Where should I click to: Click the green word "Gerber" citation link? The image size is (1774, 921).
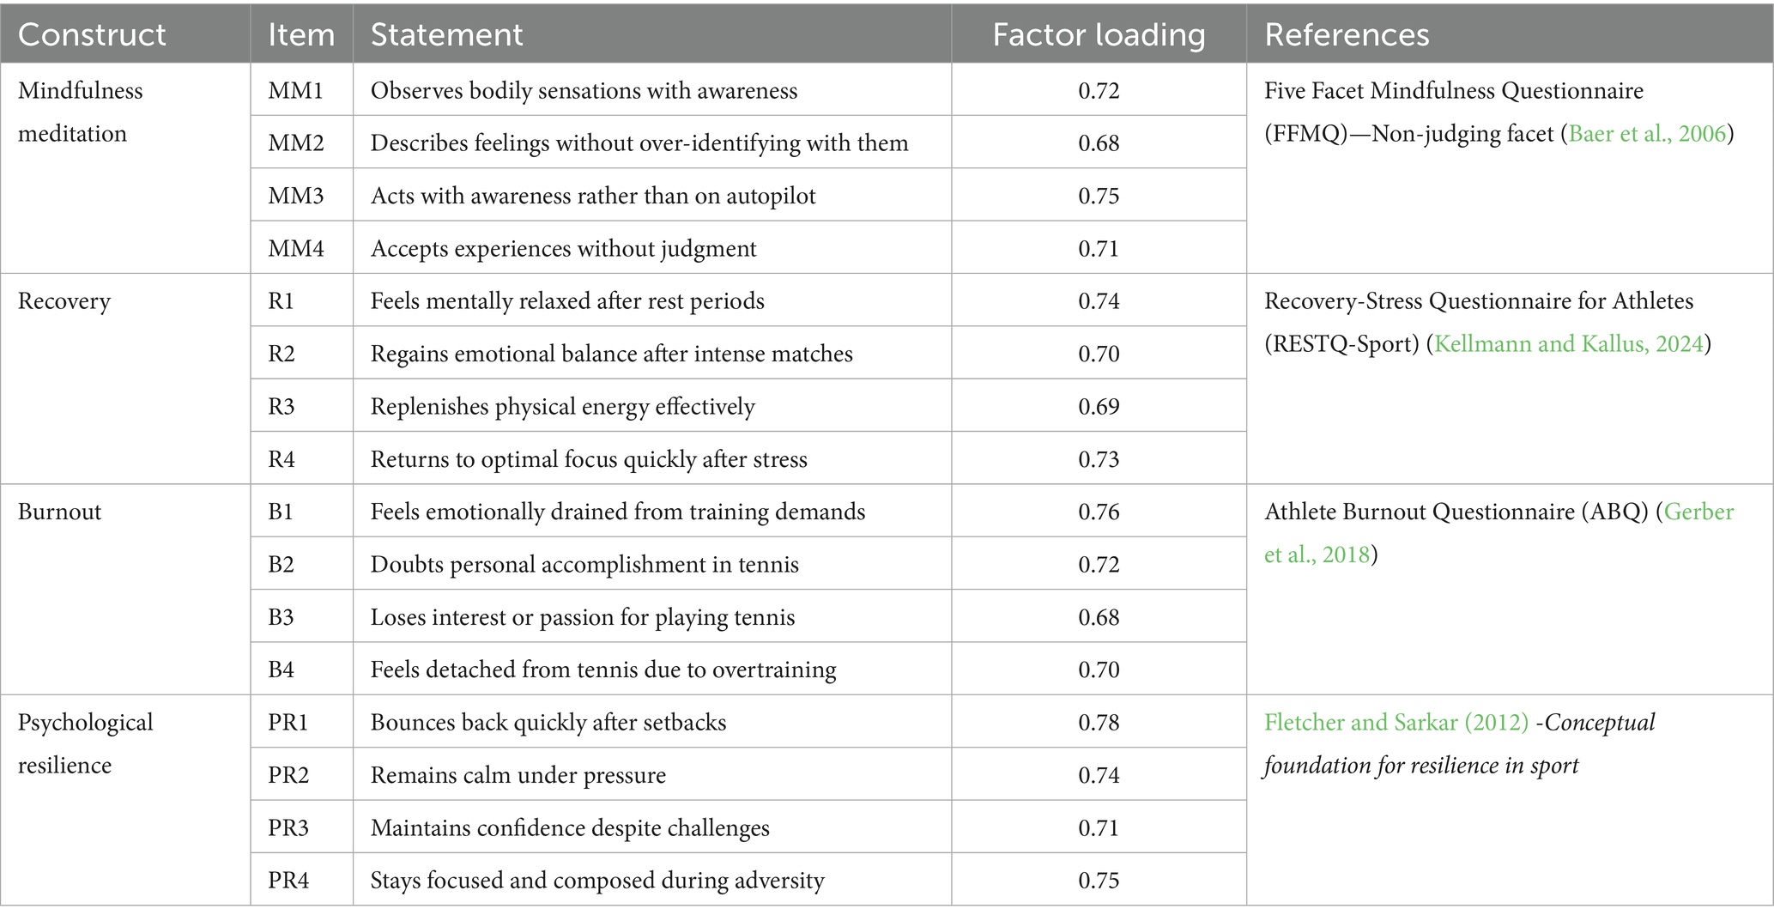pos(1699,512)
